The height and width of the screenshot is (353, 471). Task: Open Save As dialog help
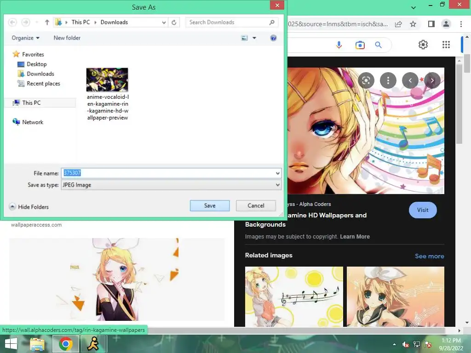[x=273, y=38]
